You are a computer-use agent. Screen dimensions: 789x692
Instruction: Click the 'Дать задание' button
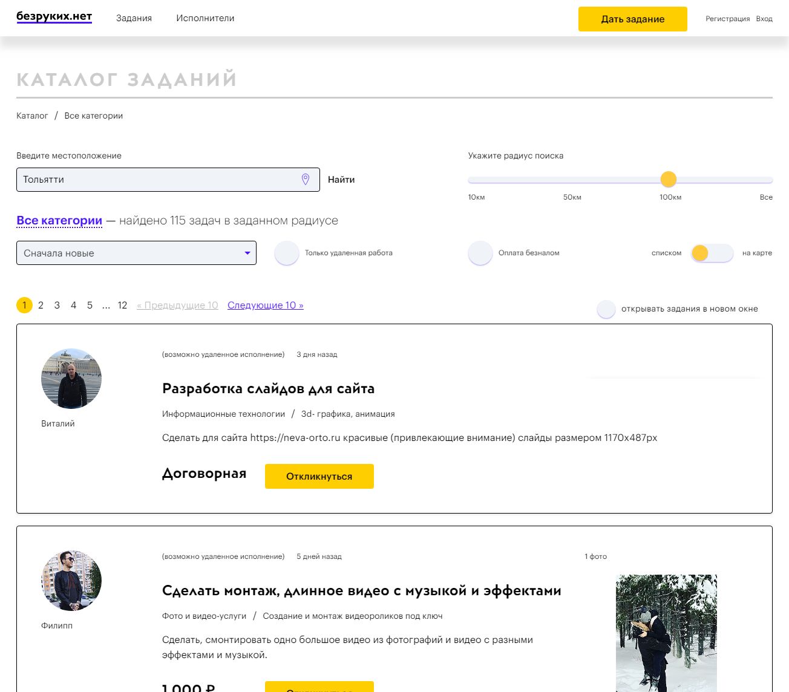click(632, 19)
